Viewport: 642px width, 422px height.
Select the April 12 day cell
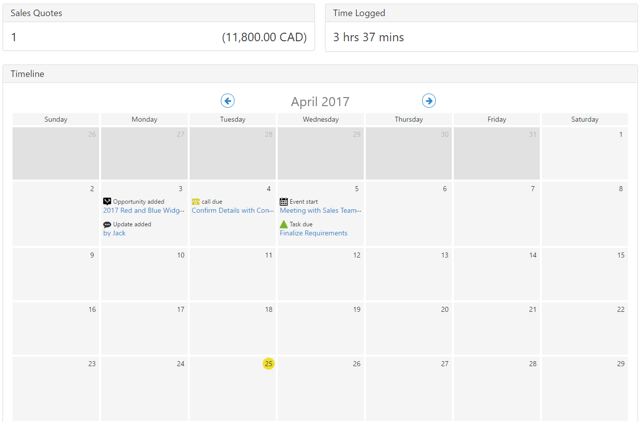[320, 274]
